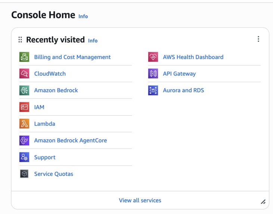This screenshot has width=273, height=214.
Task: Click the AWS Health Dashboard heart icon
Action: 153,57
